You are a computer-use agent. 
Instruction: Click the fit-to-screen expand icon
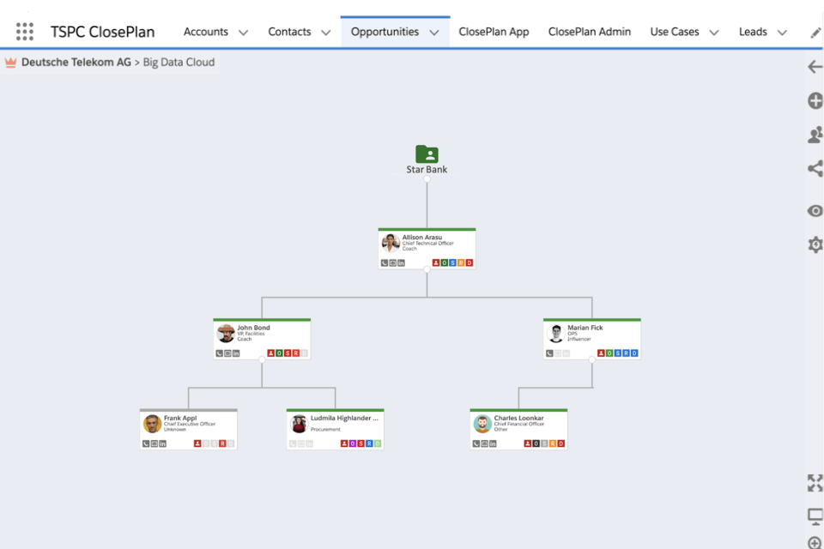pos(815,483)
